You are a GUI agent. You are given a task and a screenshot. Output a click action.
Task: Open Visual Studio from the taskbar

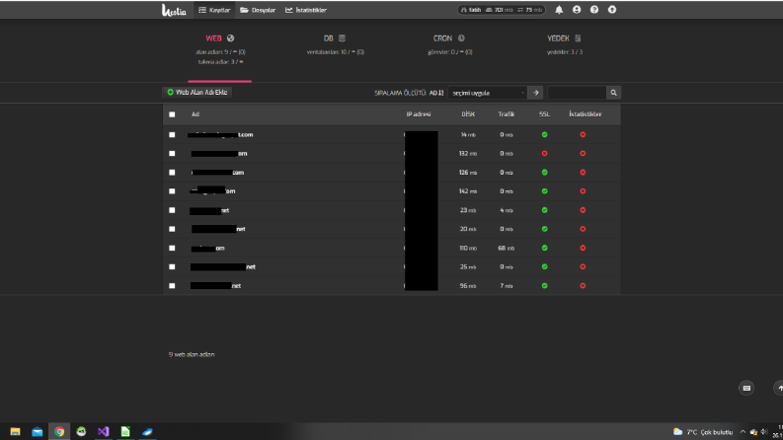pyautogui.click(x=104, y=431)
